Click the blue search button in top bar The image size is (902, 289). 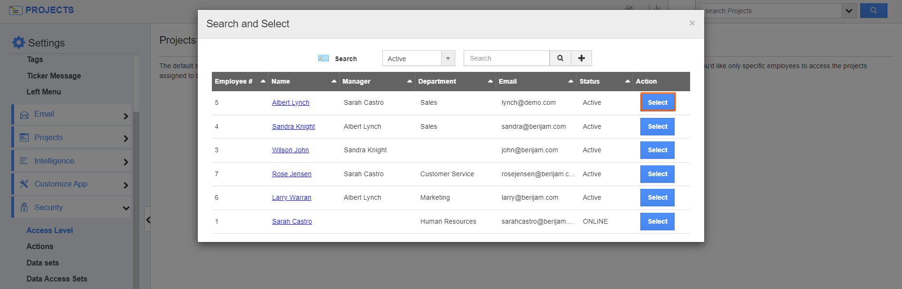873,10
